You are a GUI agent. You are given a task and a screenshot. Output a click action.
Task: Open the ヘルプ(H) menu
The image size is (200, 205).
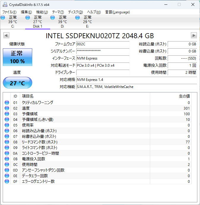94,12
